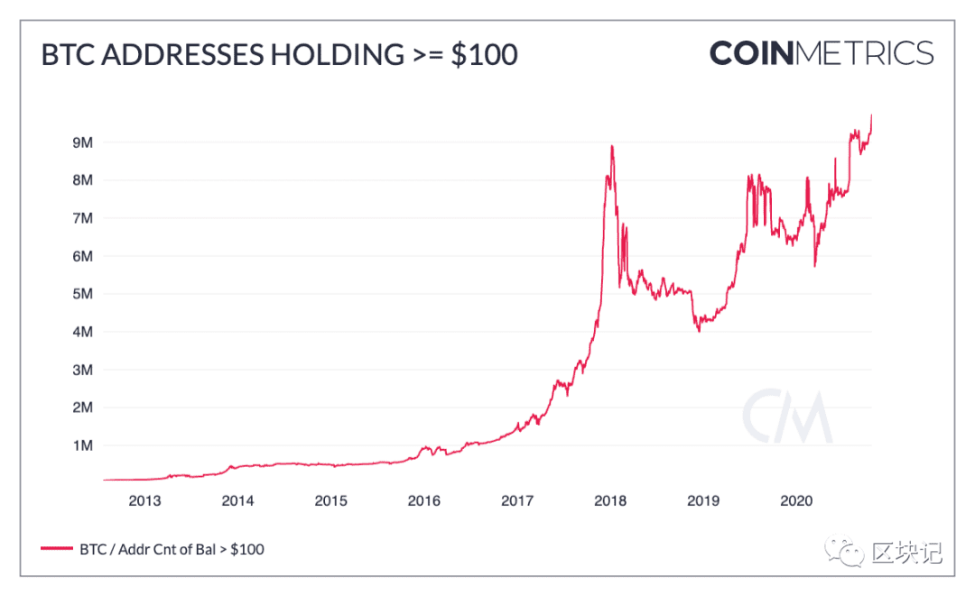Click the 9M y-axis label
This screenshot has height=596, width=975.
pos(83,142)
